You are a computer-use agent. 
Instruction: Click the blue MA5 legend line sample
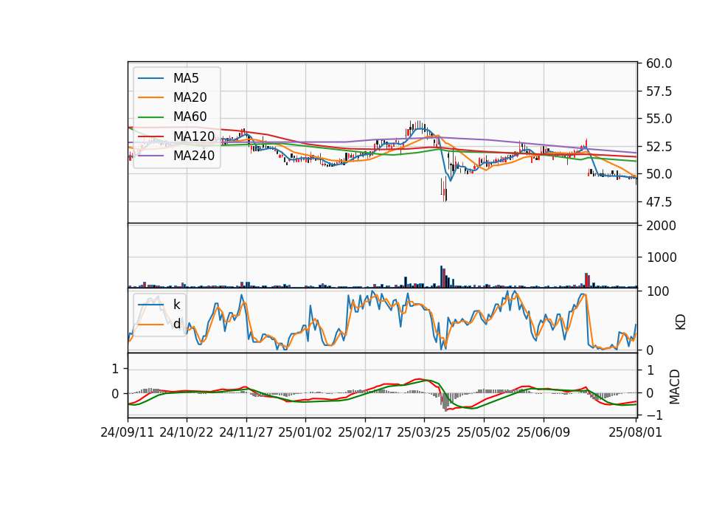(150, 79)
